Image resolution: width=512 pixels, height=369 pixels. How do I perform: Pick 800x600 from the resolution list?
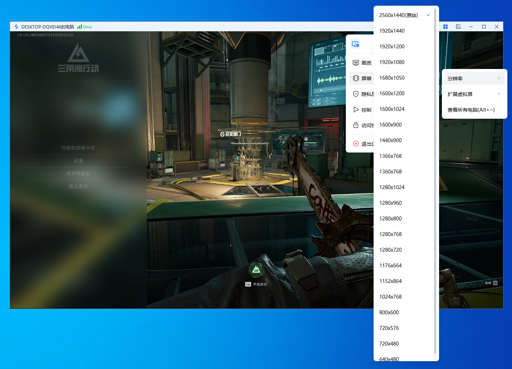pos(389,312)
